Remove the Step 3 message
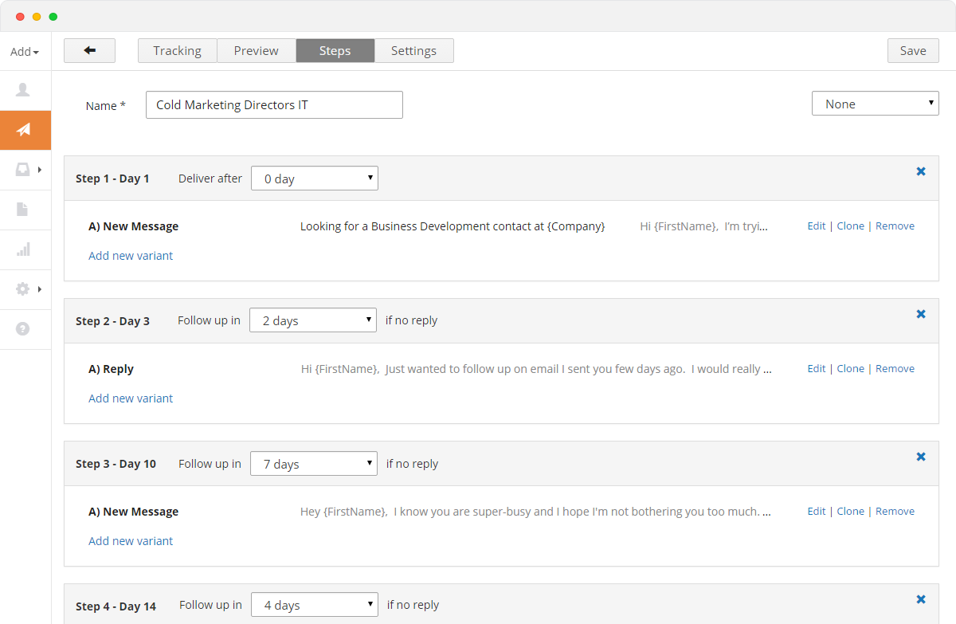956x624 pixels. point(895,511)
